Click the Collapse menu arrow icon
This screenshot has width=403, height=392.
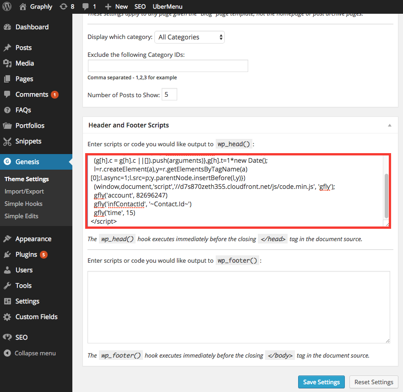(x=7, y=353)
